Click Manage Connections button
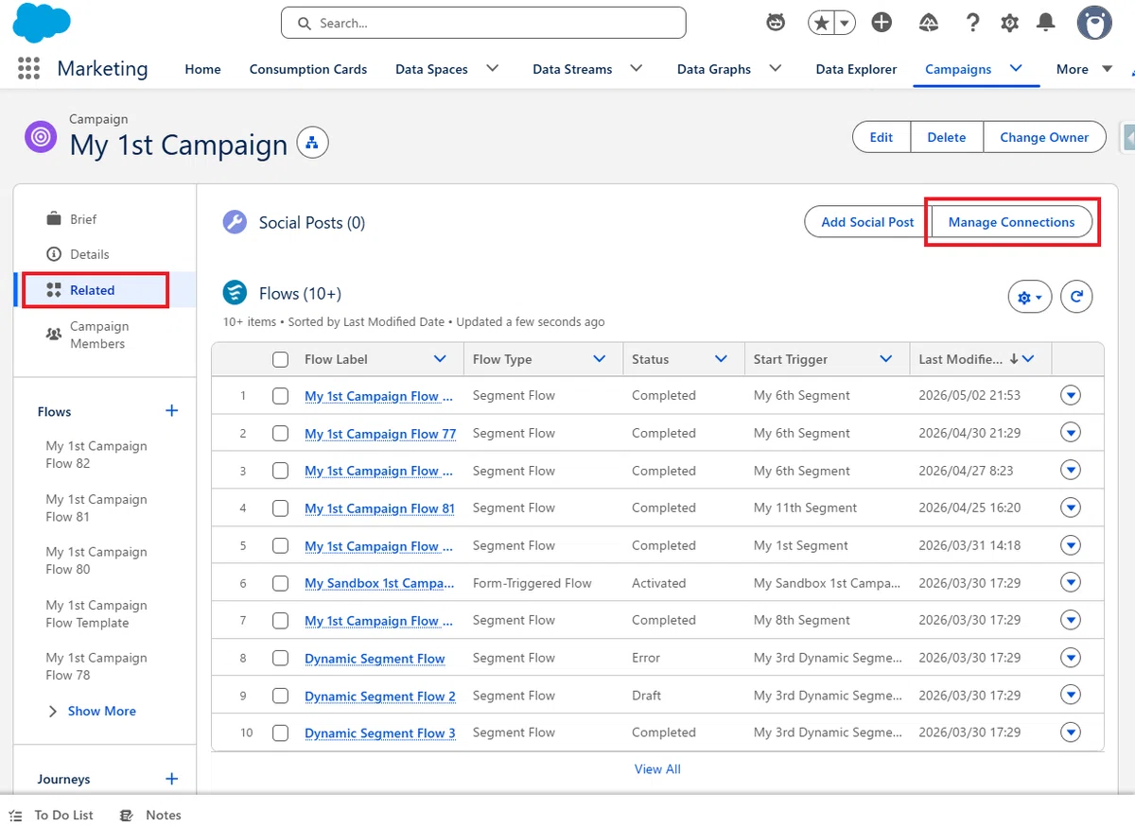This screenshot has height=826, width=1135. [x=1011, y=222]
